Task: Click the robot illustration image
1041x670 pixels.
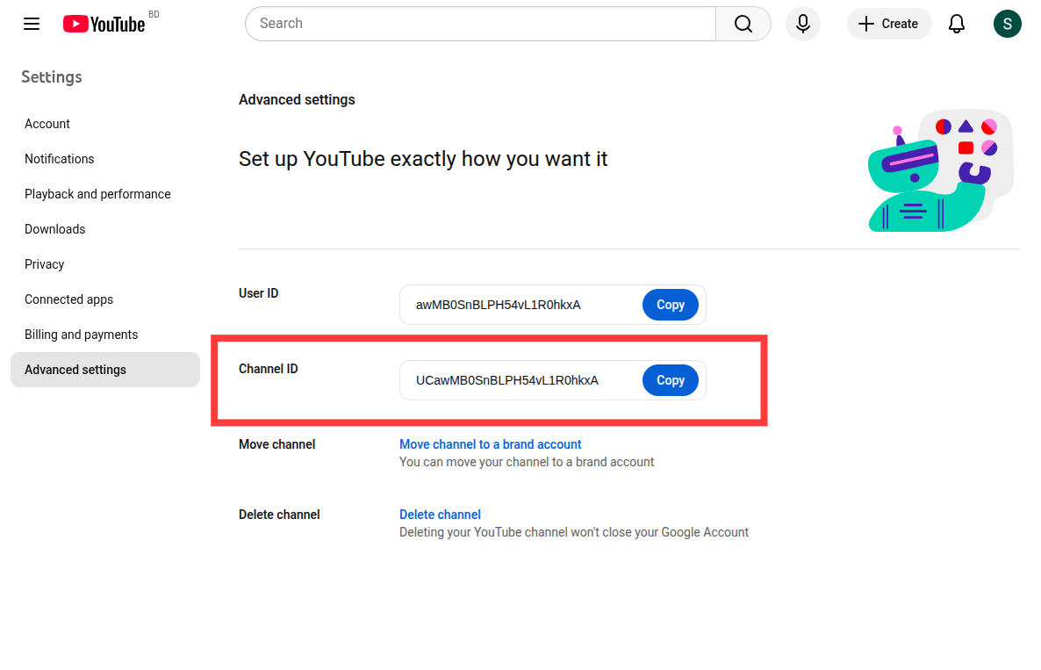Action: pyautogui.click(x=939, y=169)
